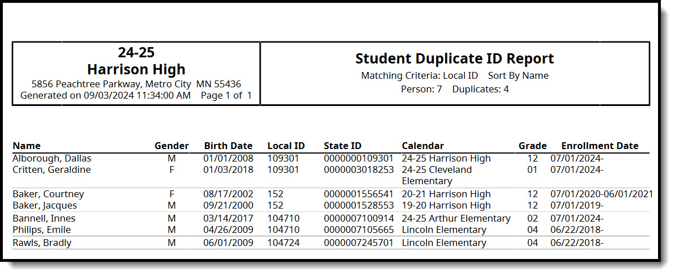Image resolution: width=675 pixels, height=276 pixels.
Task: Click the Birth Date column header
Action: tap(228, 146)
